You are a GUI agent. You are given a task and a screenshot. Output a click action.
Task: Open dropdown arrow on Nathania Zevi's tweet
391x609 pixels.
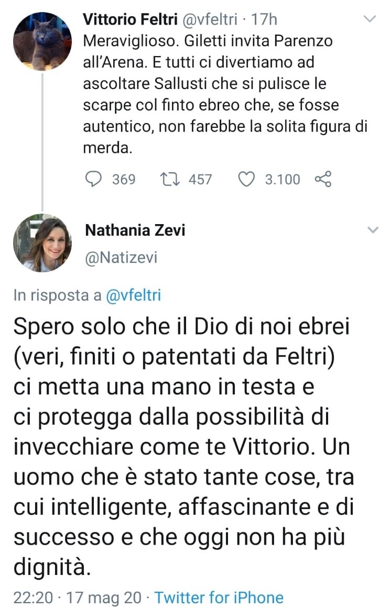pos(372,230)
